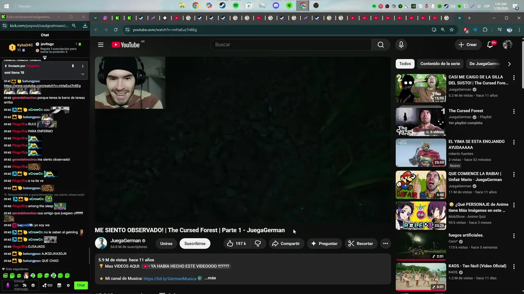The height and width of the screenshot is (294, 524).
Task: Open options for K4OS Tan fácil video
Action: tap(514, 267)
